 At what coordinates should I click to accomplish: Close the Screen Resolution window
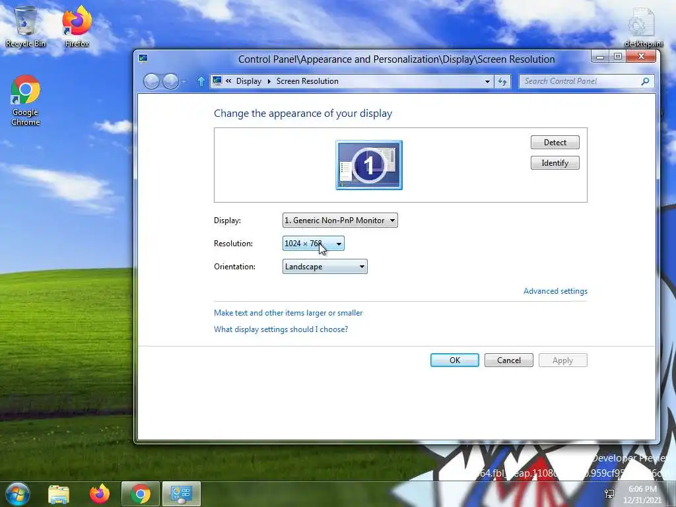point(641,57)
